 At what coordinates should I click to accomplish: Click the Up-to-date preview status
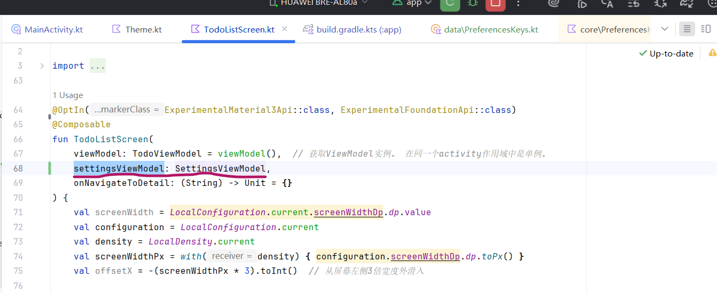coord(666,53)
